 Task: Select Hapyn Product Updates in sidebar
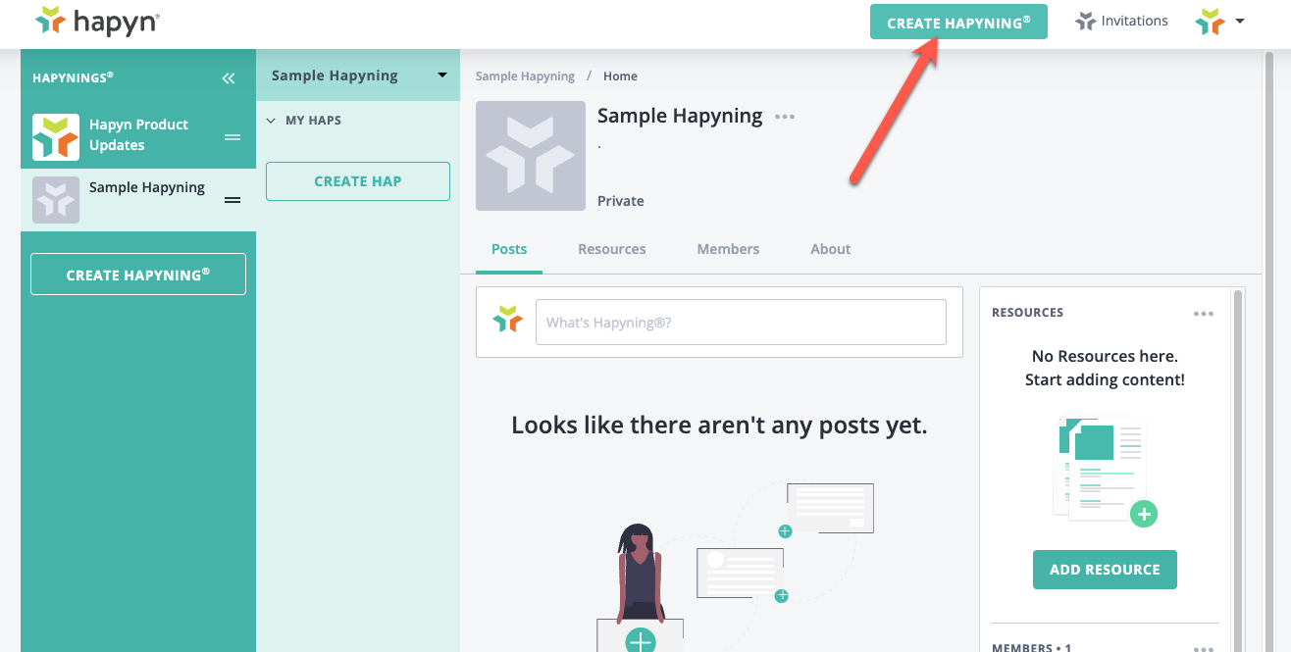(x=138, y=135)
